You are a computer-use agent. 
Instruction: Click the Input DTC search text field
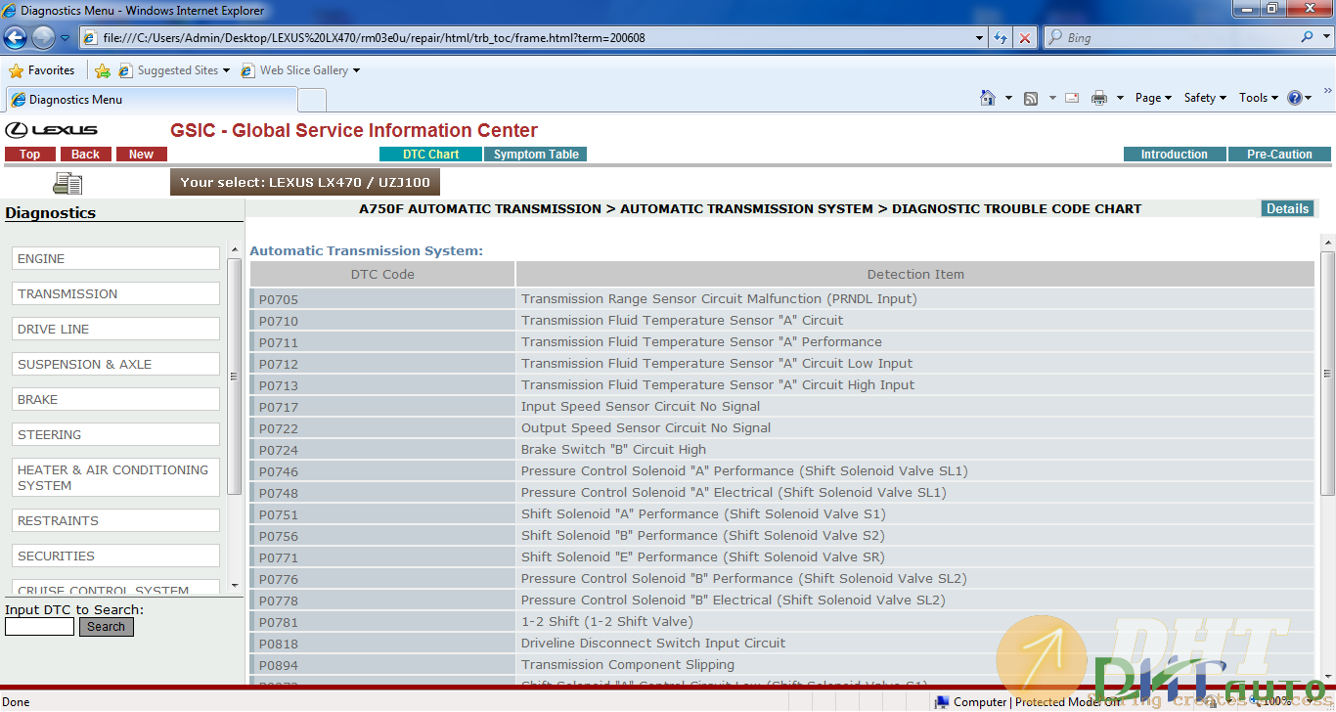(39, 627)
